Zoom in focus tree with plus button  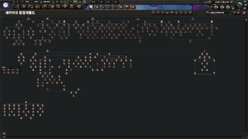pos(238,13)
